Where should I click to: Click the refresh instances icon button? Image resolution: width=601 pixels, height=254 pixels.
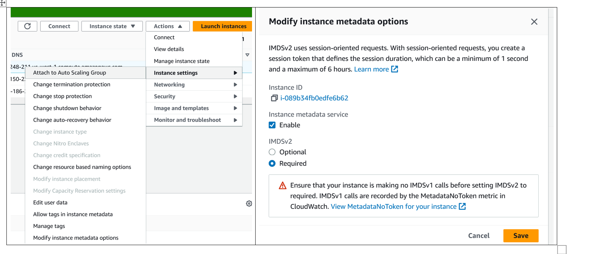tap(27, 26)
